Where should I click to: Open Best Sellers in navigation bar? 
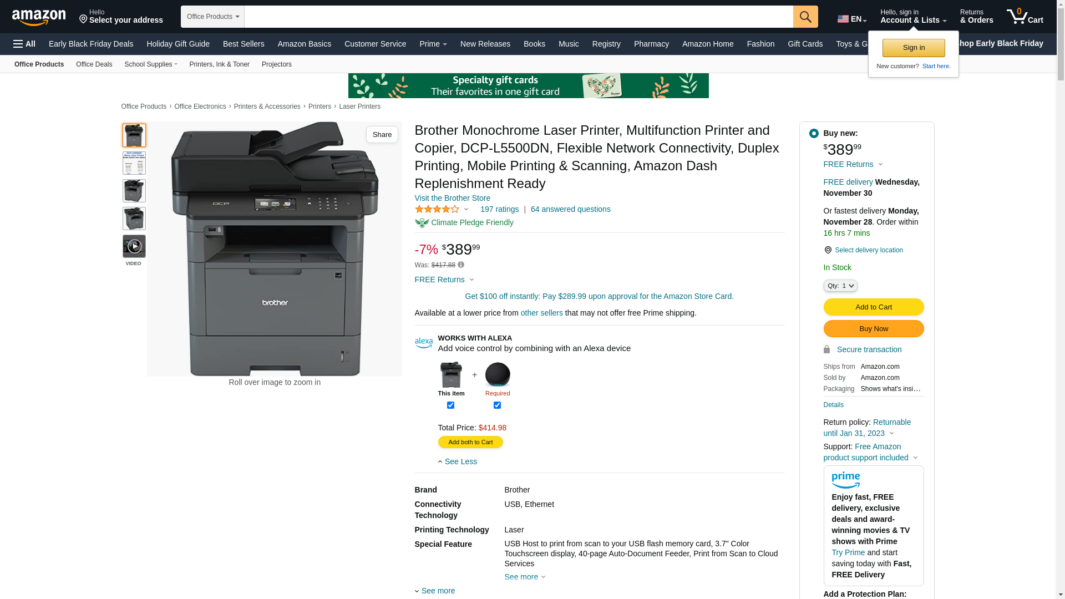[244, 44]
